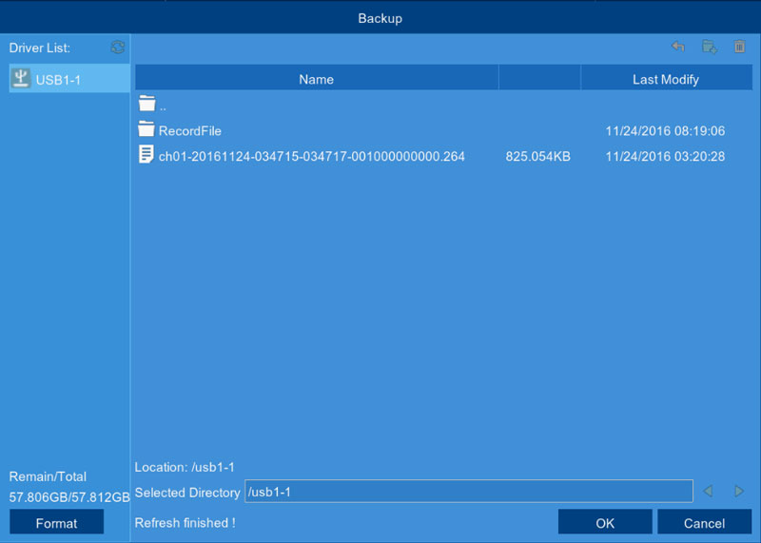Select the USB drive icon in driver list
This screenshot has width=761, height=543.
20,79
